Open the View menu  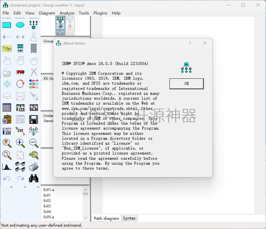click(30, 13)
